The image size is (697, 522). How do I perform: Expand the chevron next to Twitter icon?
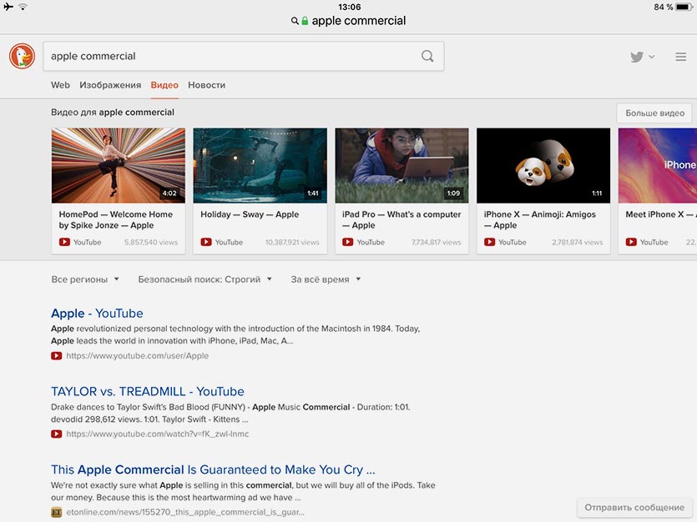click(651, 57)
